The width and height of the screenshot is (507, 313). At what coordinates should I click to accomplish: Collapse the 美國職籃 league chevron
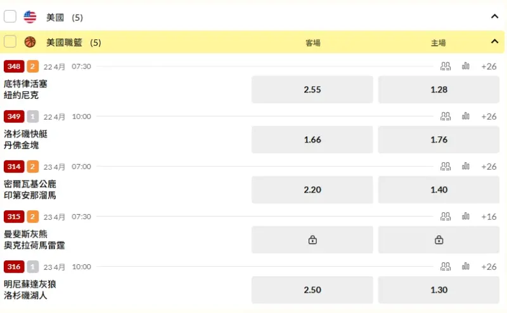[494, 41]
